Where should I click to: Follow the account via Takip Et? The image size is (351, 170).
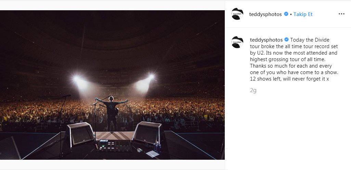[303, 14]
